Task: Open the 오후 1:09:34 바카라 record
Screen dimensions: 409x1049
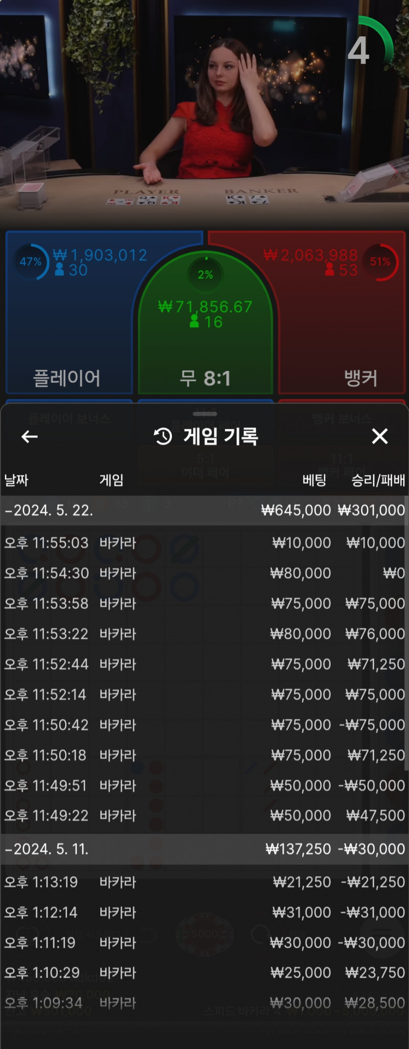Action: point(204,1003)
